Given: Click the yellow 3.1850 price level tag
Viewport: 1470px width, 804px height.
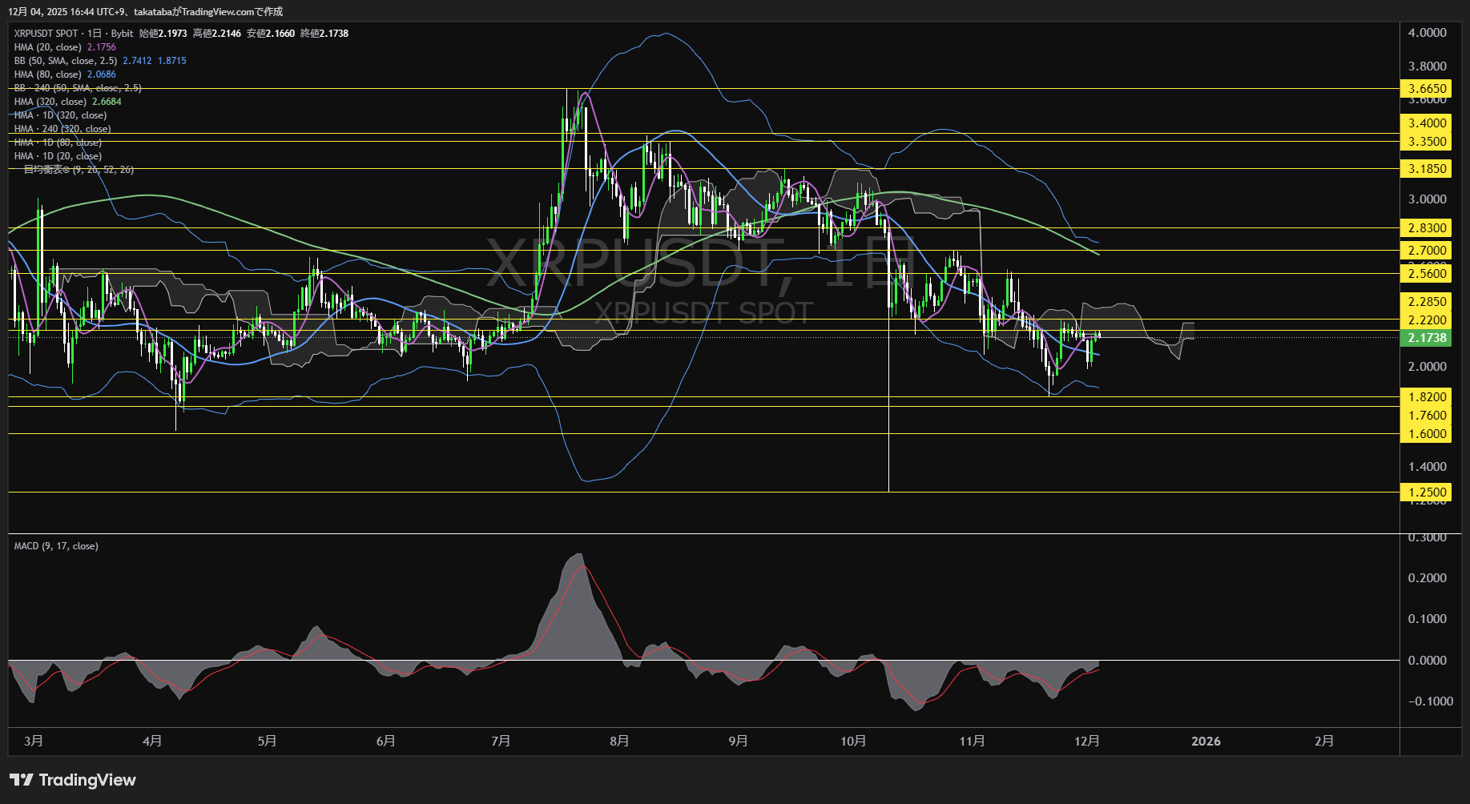Looking at the screenshot, I should [1427, 169].
